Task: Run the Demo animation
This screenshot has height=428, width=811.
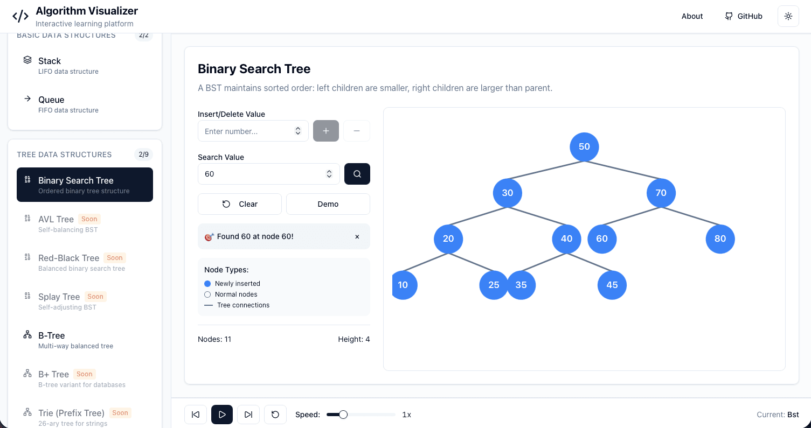Action: coord(328,204)
